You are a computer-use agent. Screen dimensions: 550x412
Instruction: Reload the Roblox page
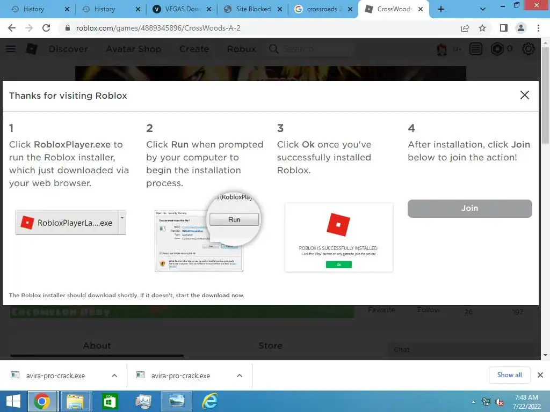coord(46,28)
